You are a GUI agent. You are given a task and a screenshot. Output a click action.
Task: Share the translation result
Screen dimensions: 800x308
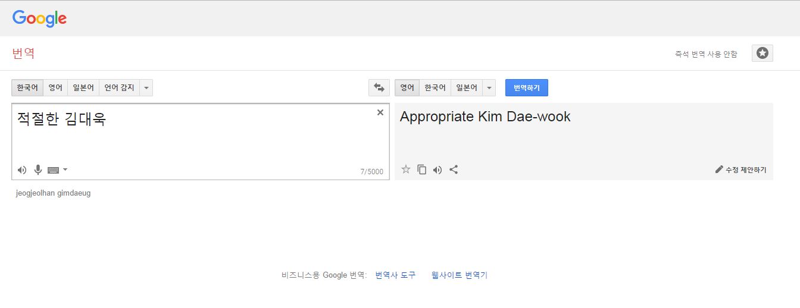(x=454, y=169)
